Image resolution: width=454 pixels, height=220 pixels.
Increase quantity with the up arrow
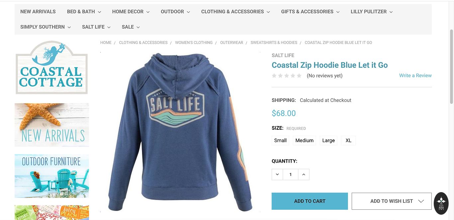coord(304,175)
